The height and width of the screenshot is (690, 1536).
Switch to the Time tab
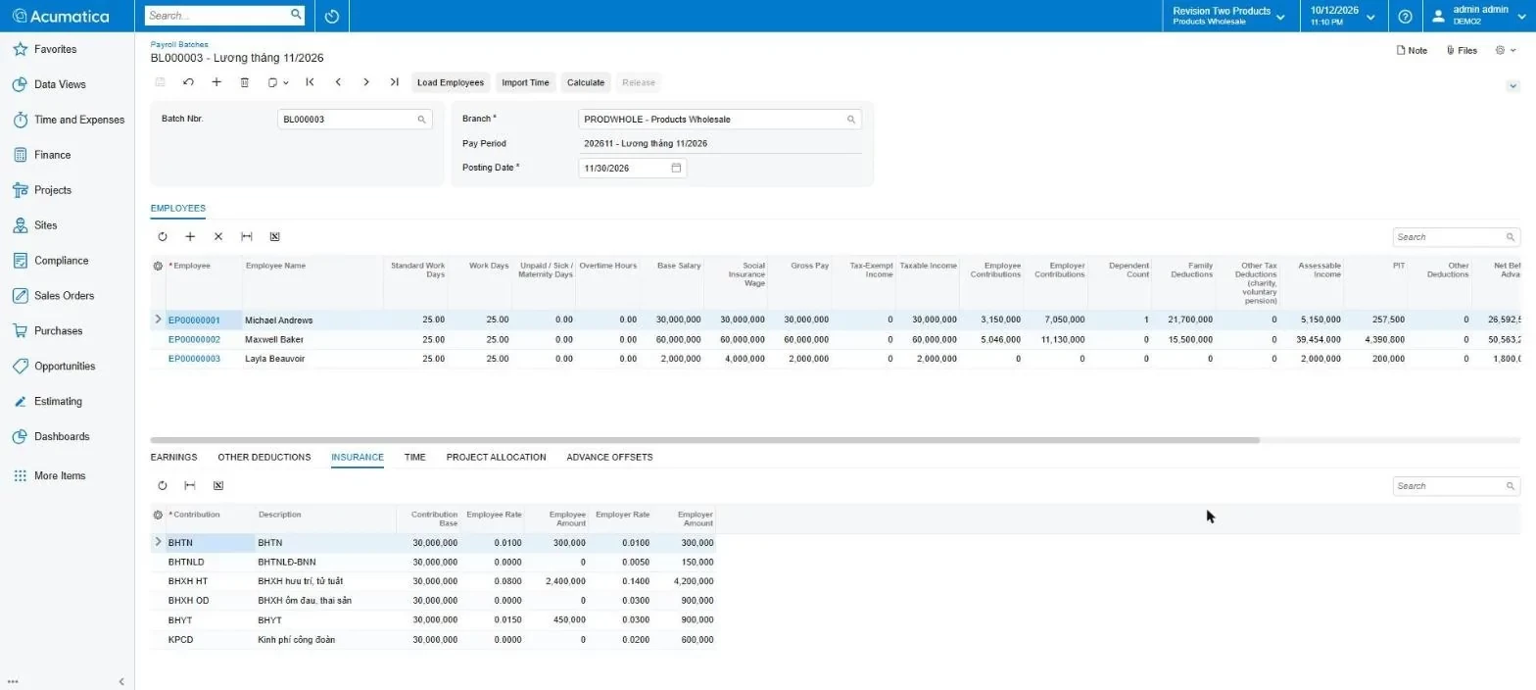click(415, 458)
